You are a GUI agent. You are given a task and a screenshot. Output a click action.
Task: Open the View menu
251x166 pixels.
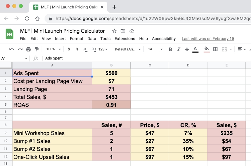(x=46, y=39)
